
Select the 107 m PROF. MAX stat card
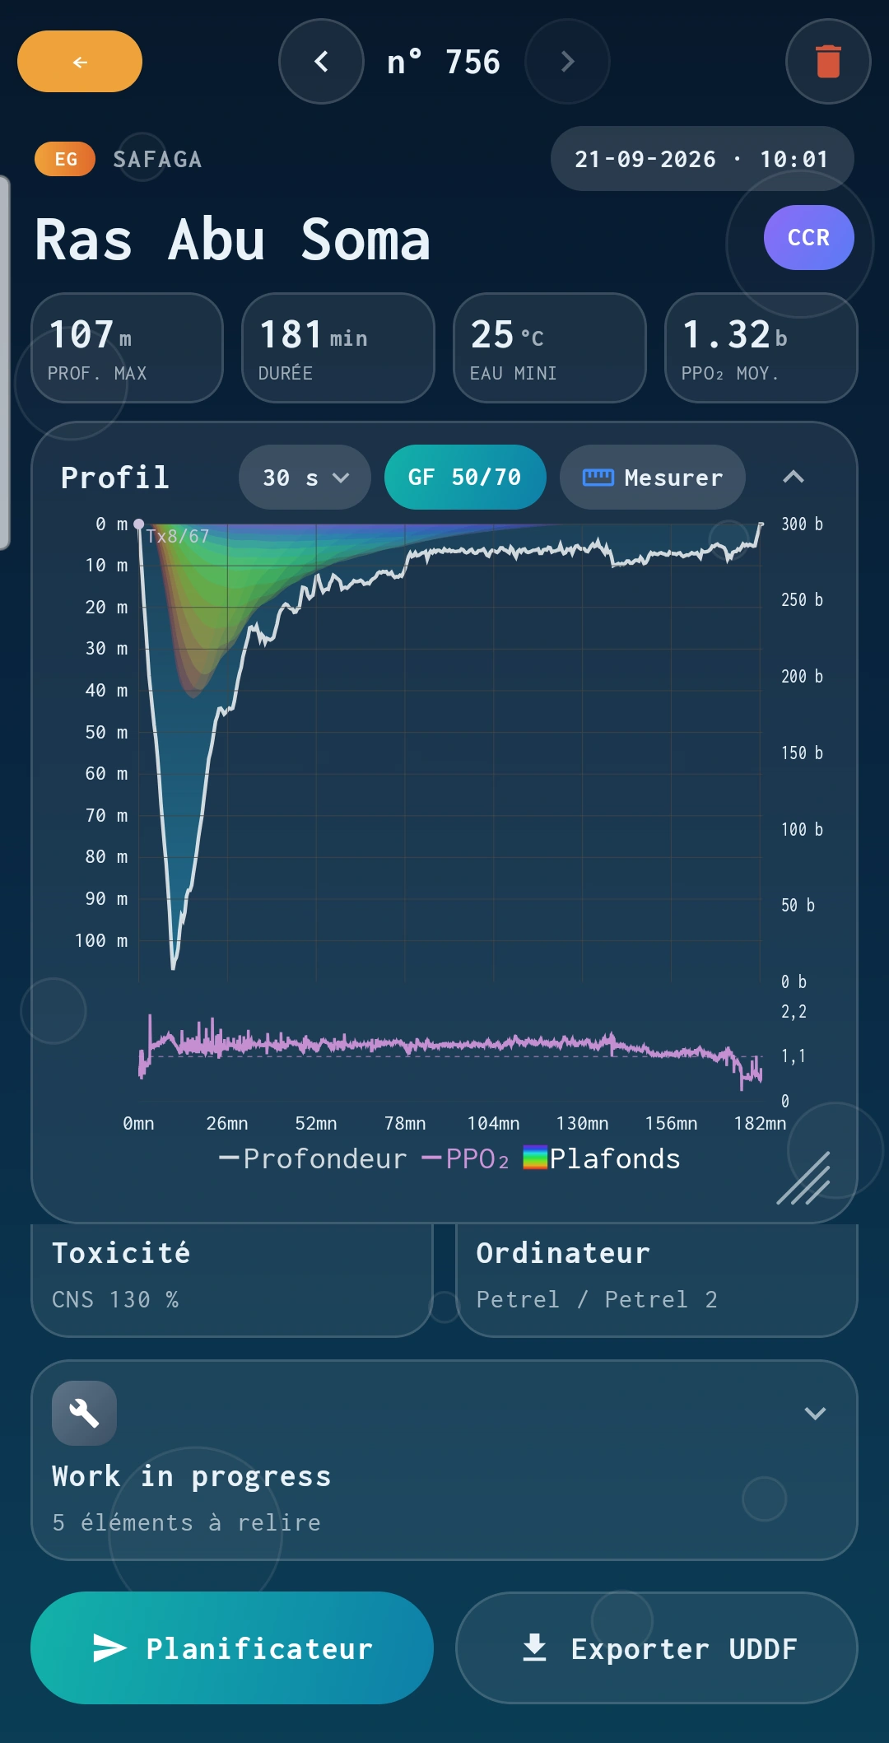[127, 347]
